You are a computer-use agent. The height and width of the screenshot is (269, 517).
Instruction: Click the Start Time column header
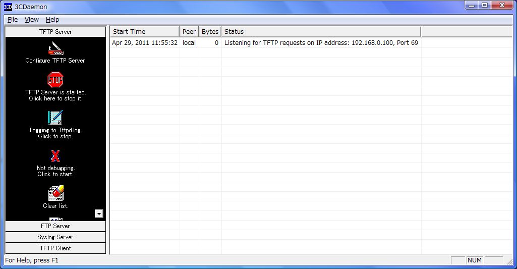(144, 32)
